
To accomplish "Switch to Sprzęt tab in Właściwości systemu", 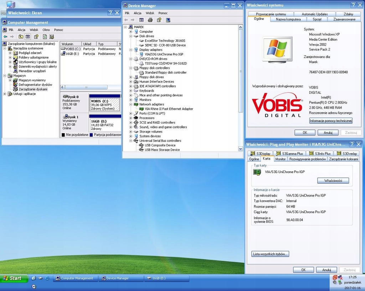I will coord(317,19).
